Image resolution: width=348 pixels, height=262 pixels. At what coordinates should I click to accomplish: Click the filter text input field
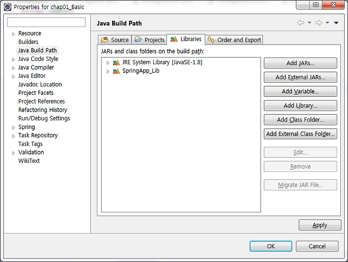(46, 22)
